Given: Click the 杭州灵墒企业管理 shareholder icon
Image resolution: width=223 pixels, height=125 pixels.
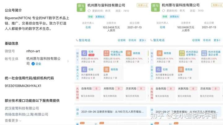Looking at the screenshot, I should click(x=182, y=53).
